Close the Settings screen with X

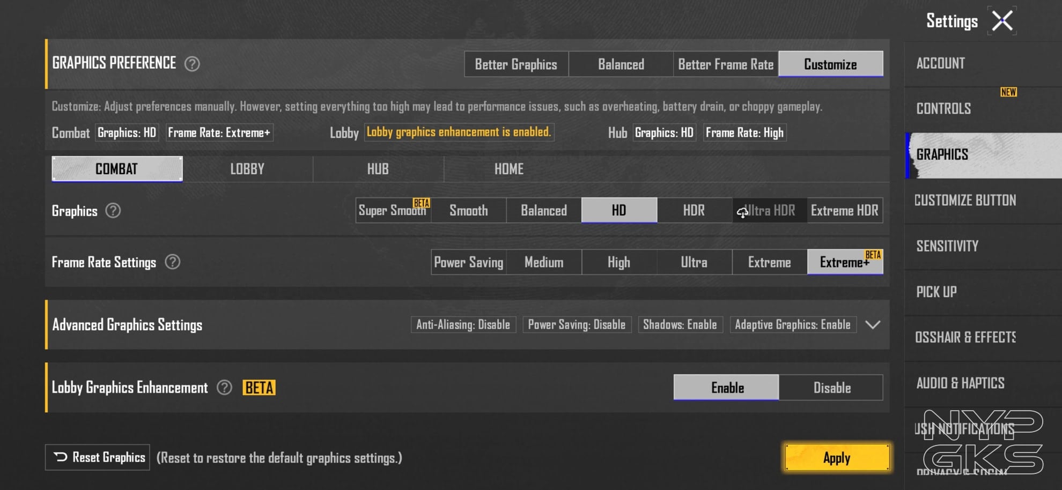(x=1002, y=21)
